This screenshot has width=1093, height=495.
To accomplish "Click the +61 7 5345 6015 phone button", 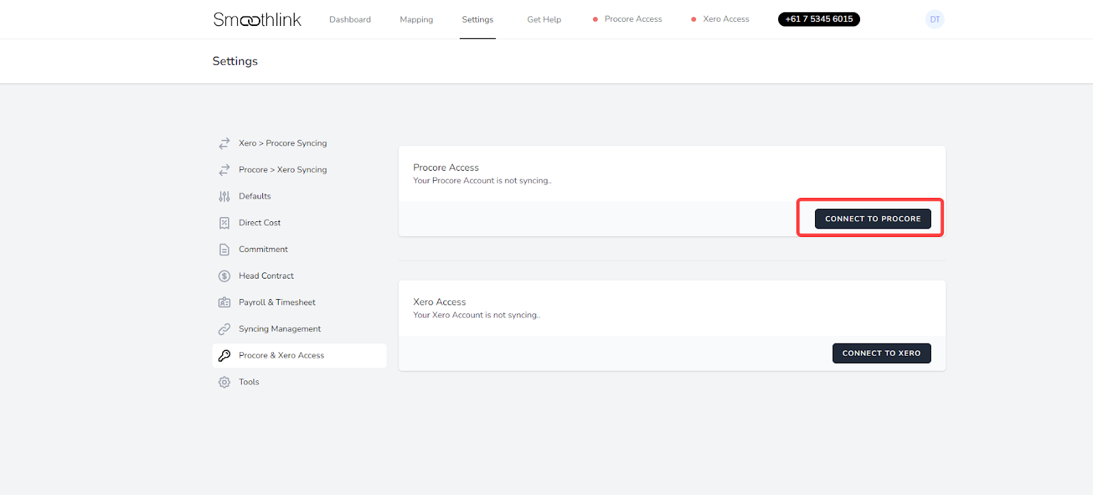I will [x=818, y=19].
